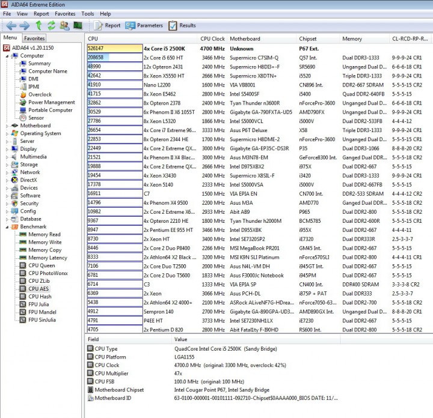Select the CPU Queen benchmark icon
Image resolution: width=433 pixels, height=418 pixels.
[x=23, y=265]
